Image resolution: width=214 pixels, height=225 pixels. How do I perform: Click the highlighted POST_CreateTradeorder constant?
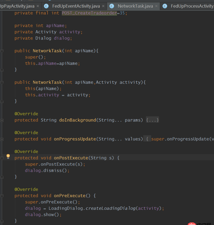pyautogui.click(x=89, y=13)
